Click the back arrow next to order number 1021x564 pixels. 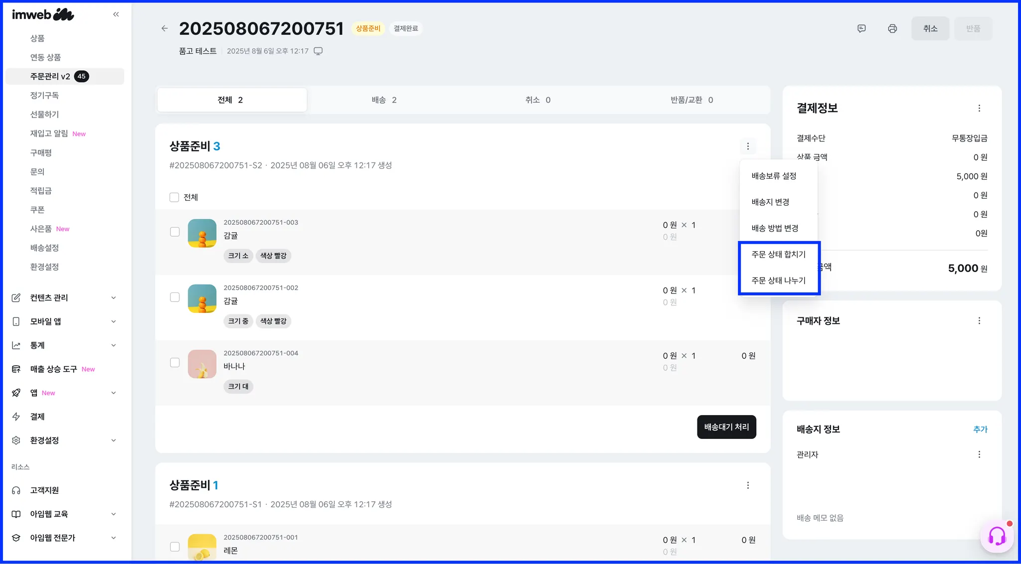point(165,28)
